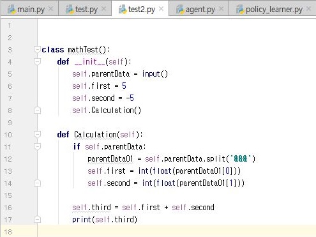Click line number 1 in gutter
Screen dimensions: 316x237
point(10,26)
